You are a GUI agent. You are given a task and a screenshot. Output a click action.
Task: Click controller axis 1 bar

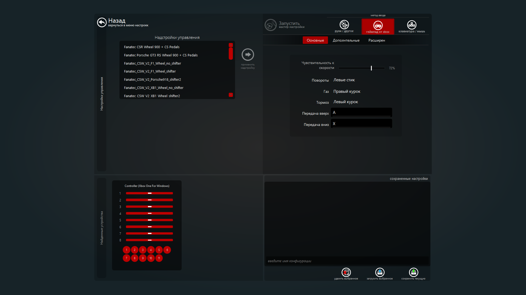[149, 193]
